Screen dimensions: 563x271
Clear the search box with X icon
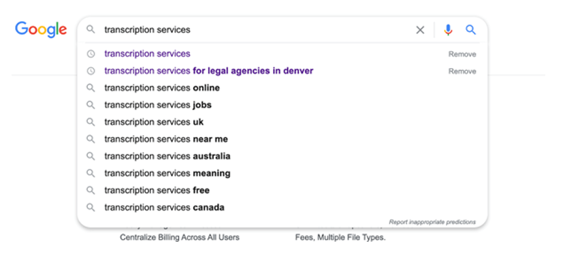(420, 30)
